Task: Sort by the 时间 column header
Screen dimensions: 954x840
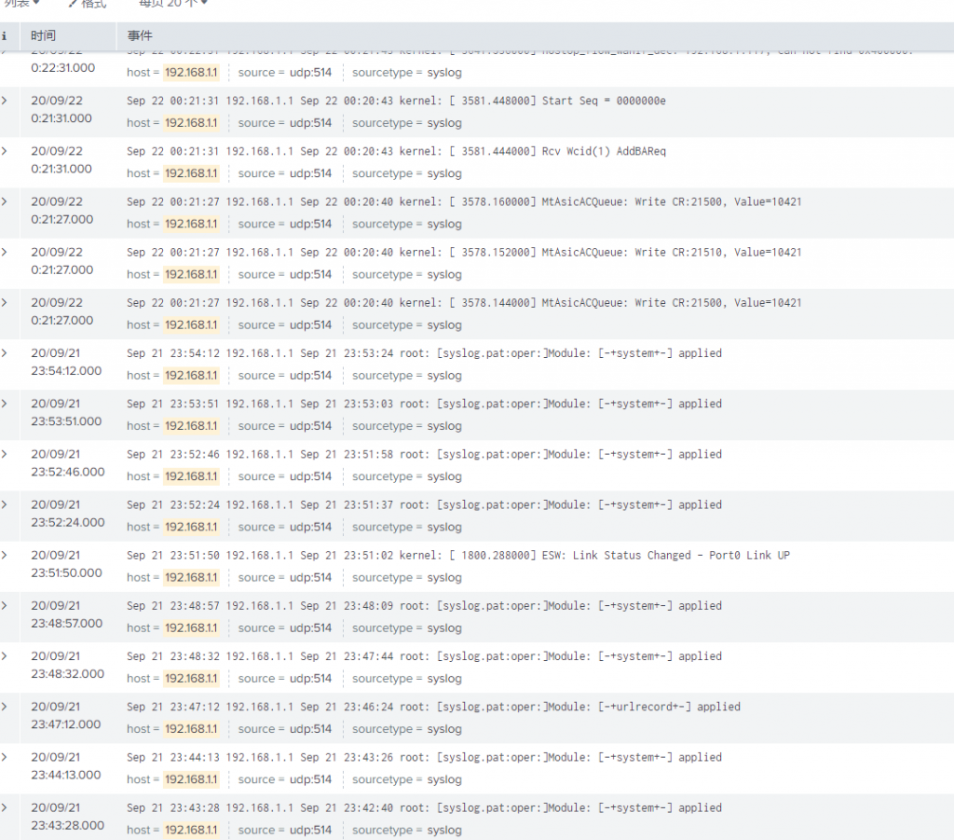Action: (43, 35)
